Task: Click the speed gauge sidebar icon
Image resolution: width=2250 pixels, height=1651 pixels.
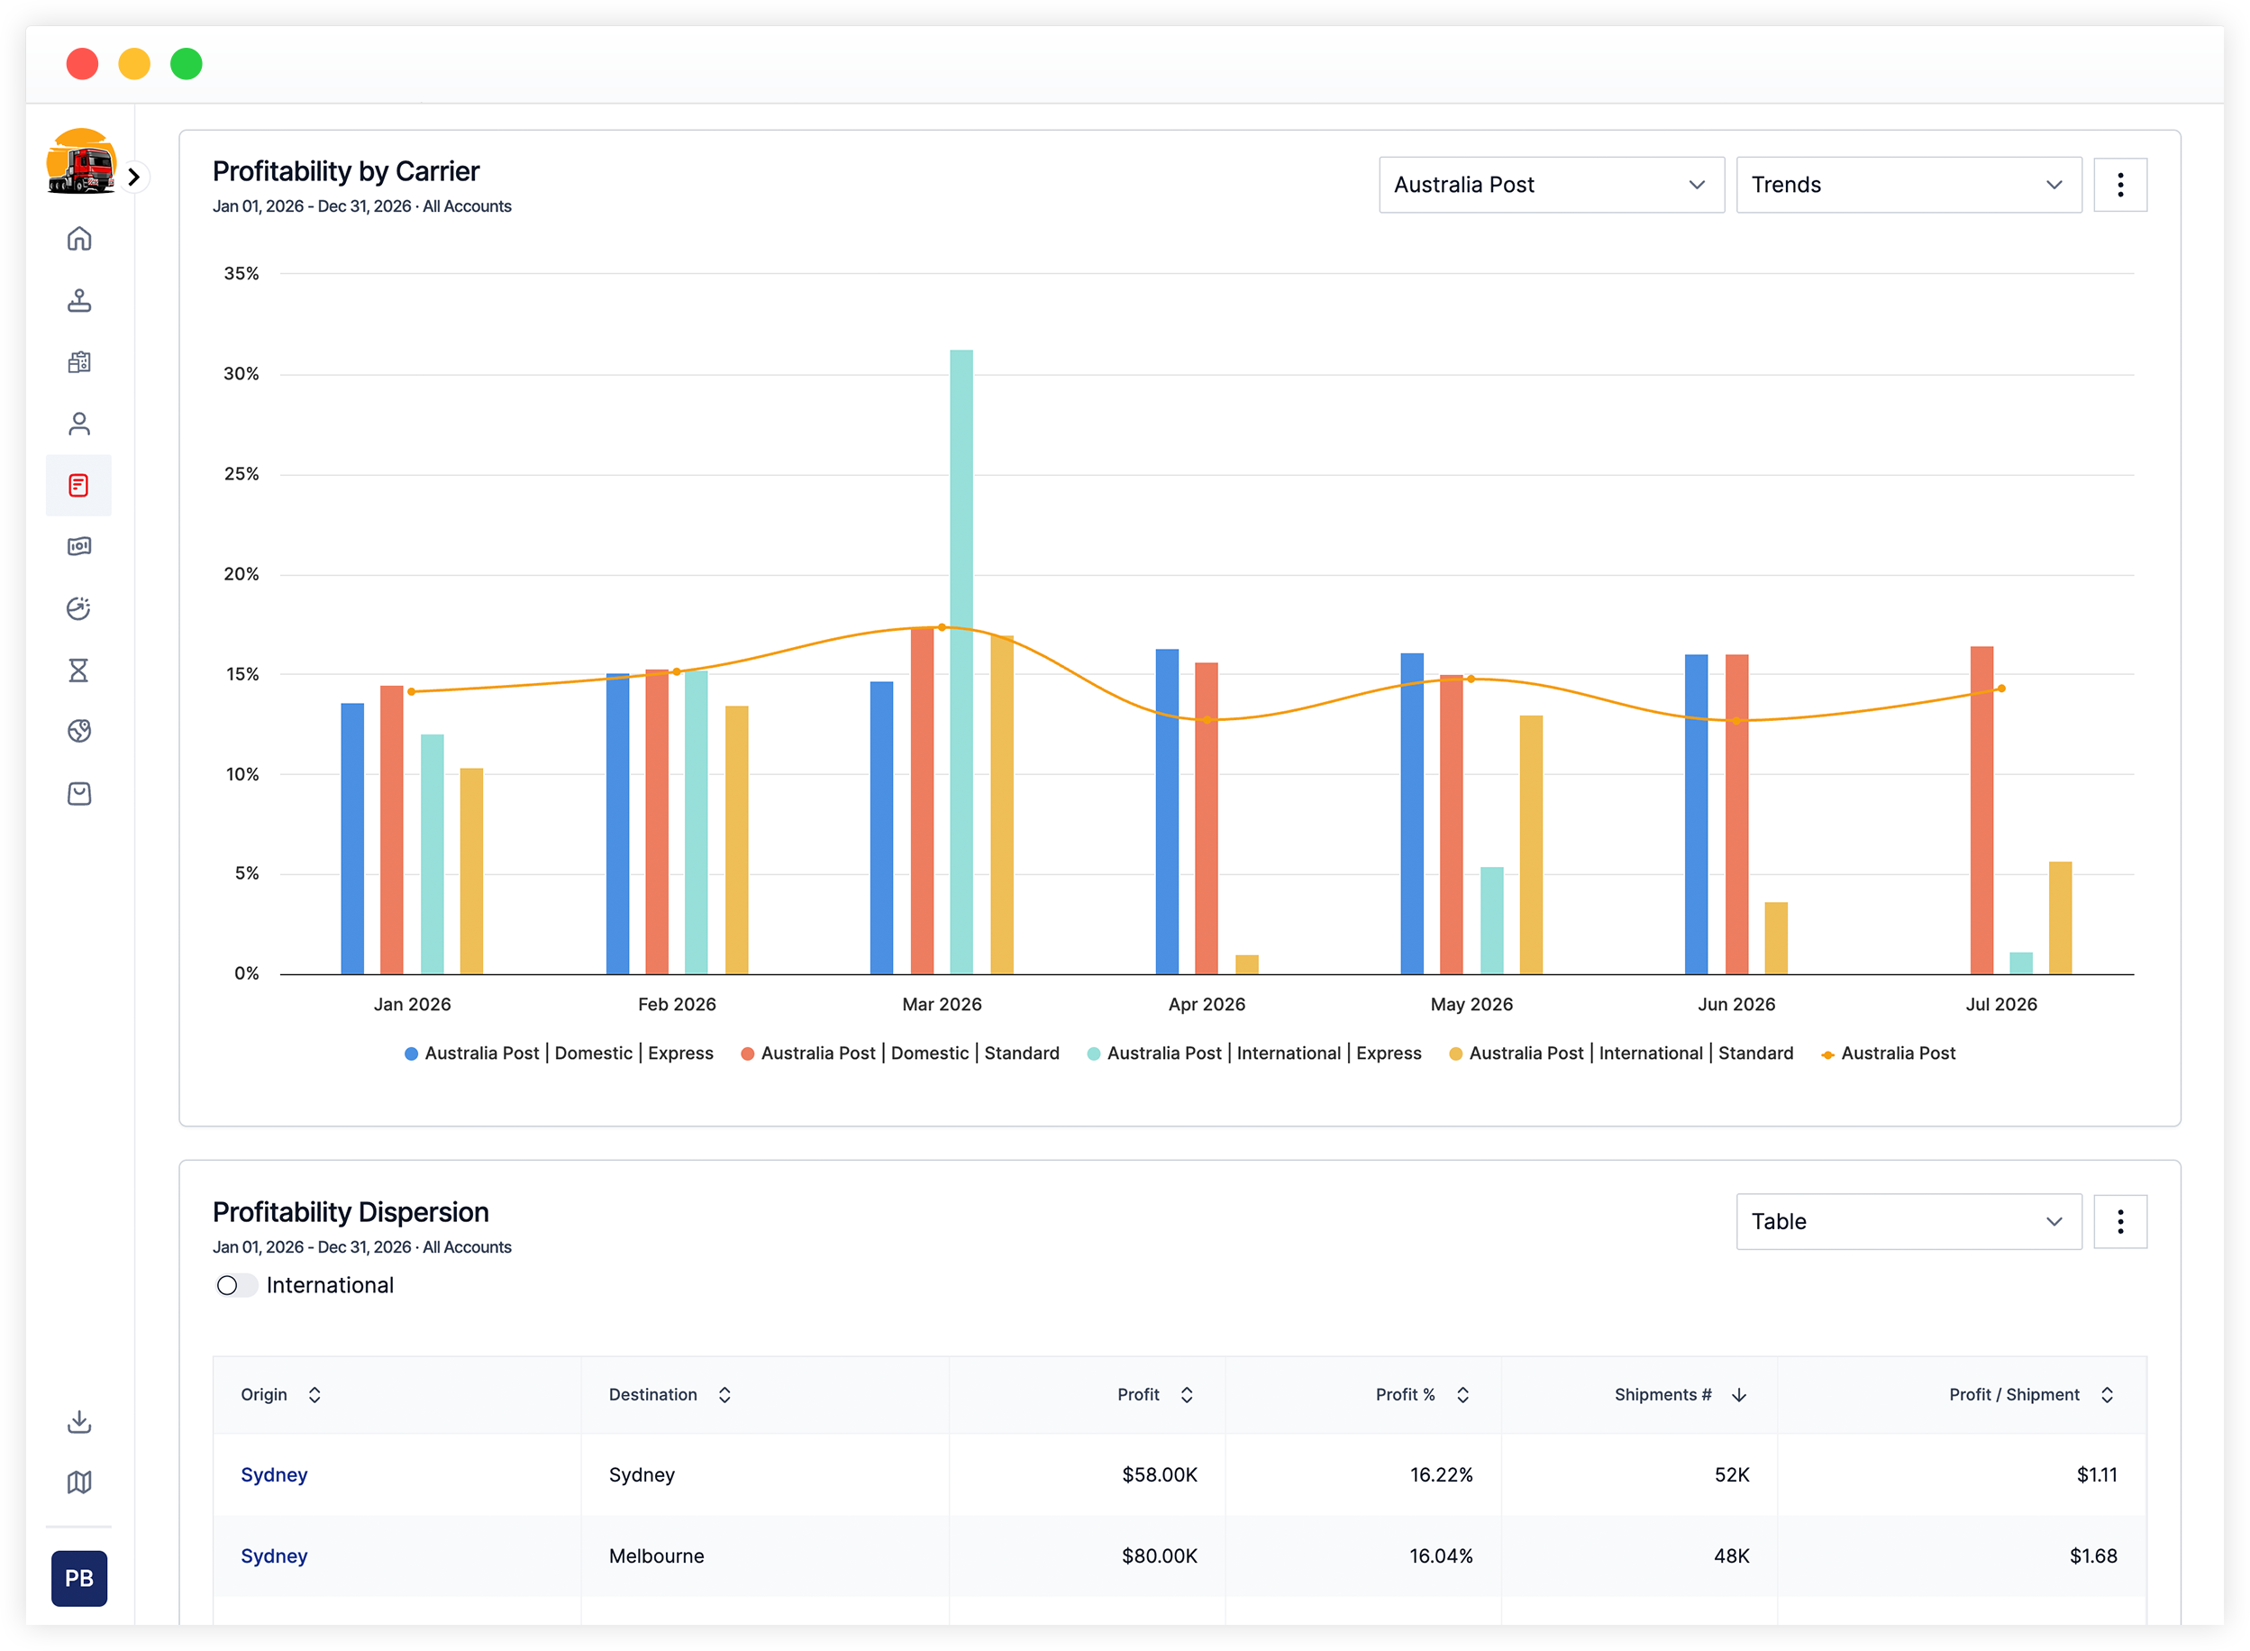Action: point(79,608)
